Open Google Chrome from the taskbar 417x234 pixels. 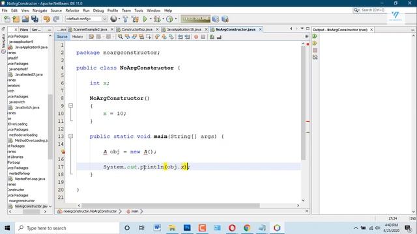pos(247,228)
